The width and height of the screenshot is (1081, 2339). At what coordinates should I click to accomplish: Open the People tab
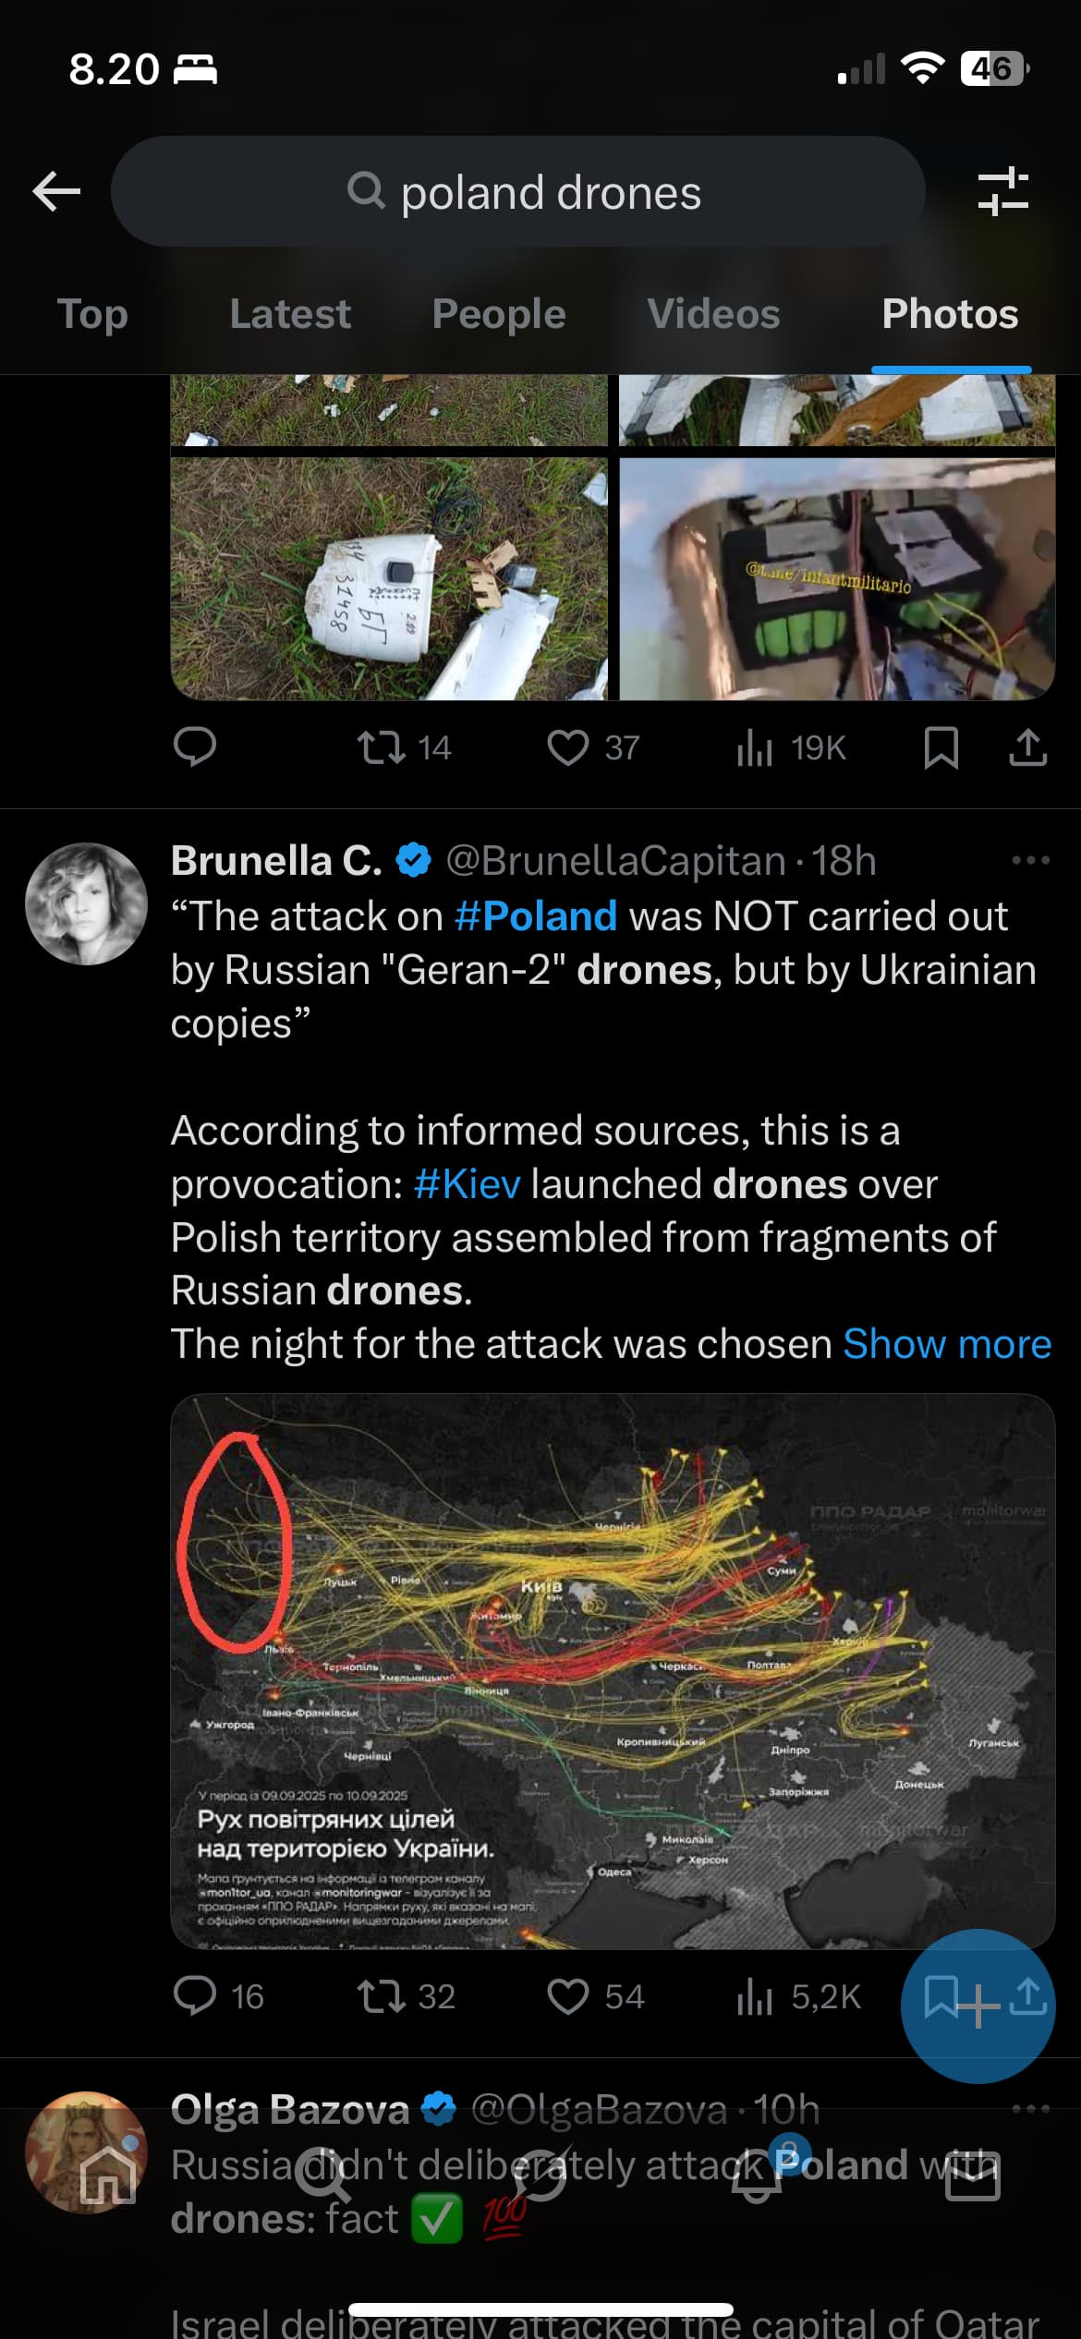tap(499, 314)
